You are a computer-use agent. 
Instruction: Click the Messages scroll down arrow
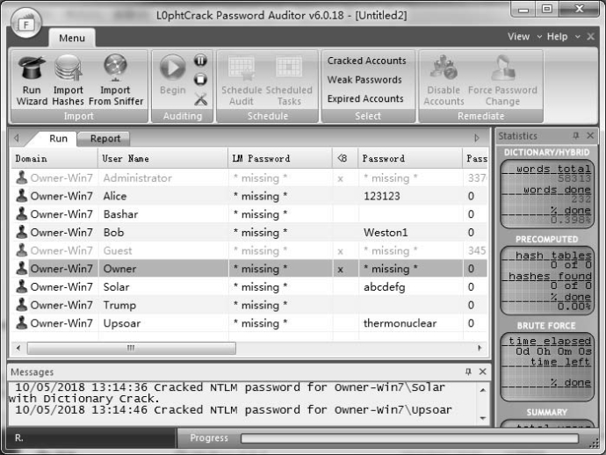pos(483,418)
